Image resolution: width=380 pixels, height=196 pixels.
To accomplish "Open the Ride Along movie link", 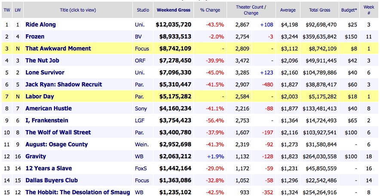I will click(x=40, y=25).
